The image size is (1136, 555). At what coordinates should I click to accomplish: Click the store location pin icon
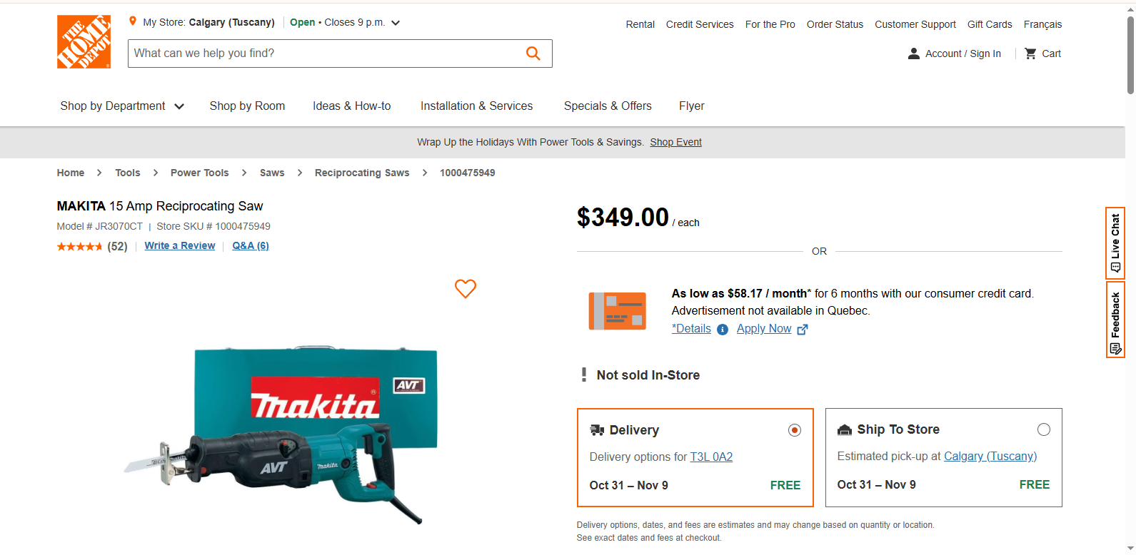point(132,21)
